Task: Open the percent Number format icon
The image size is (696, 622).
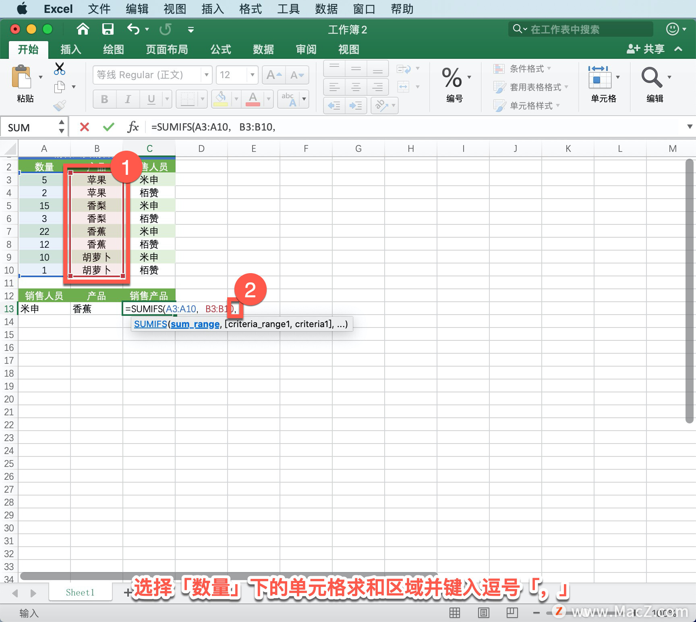Action: click(452, 77)
